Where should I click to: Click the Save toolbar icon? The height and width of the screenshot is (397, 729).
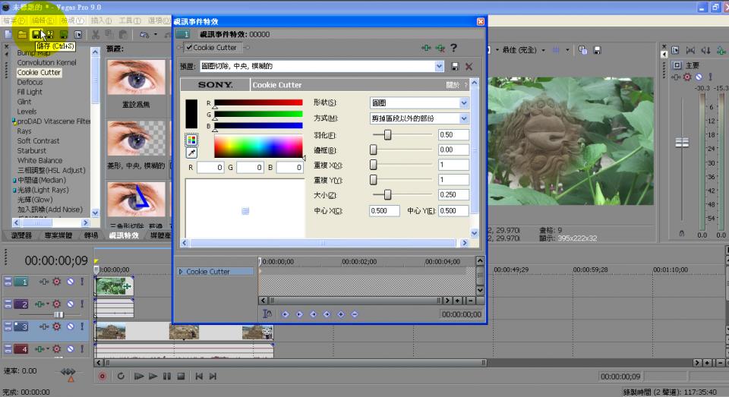36,35
